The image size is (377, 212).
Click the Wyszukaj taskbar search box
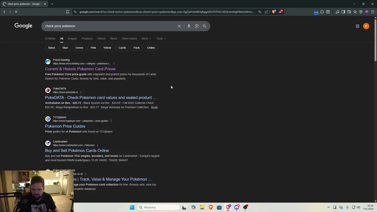(x=158, y=207)
